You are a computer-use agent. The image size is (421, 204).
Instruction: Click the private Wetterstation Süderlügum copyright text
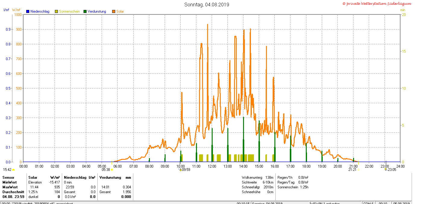coord(377,4)
